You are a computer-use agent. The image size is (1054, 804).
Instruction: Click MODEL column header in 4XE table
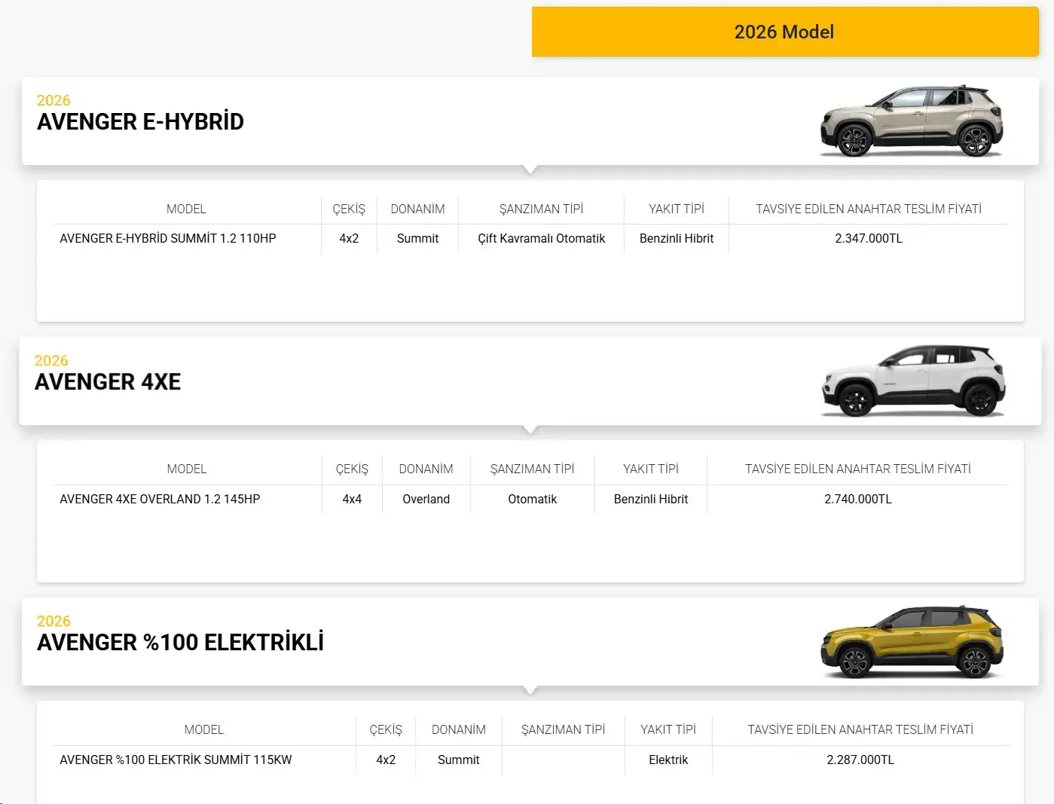(187, 469)
